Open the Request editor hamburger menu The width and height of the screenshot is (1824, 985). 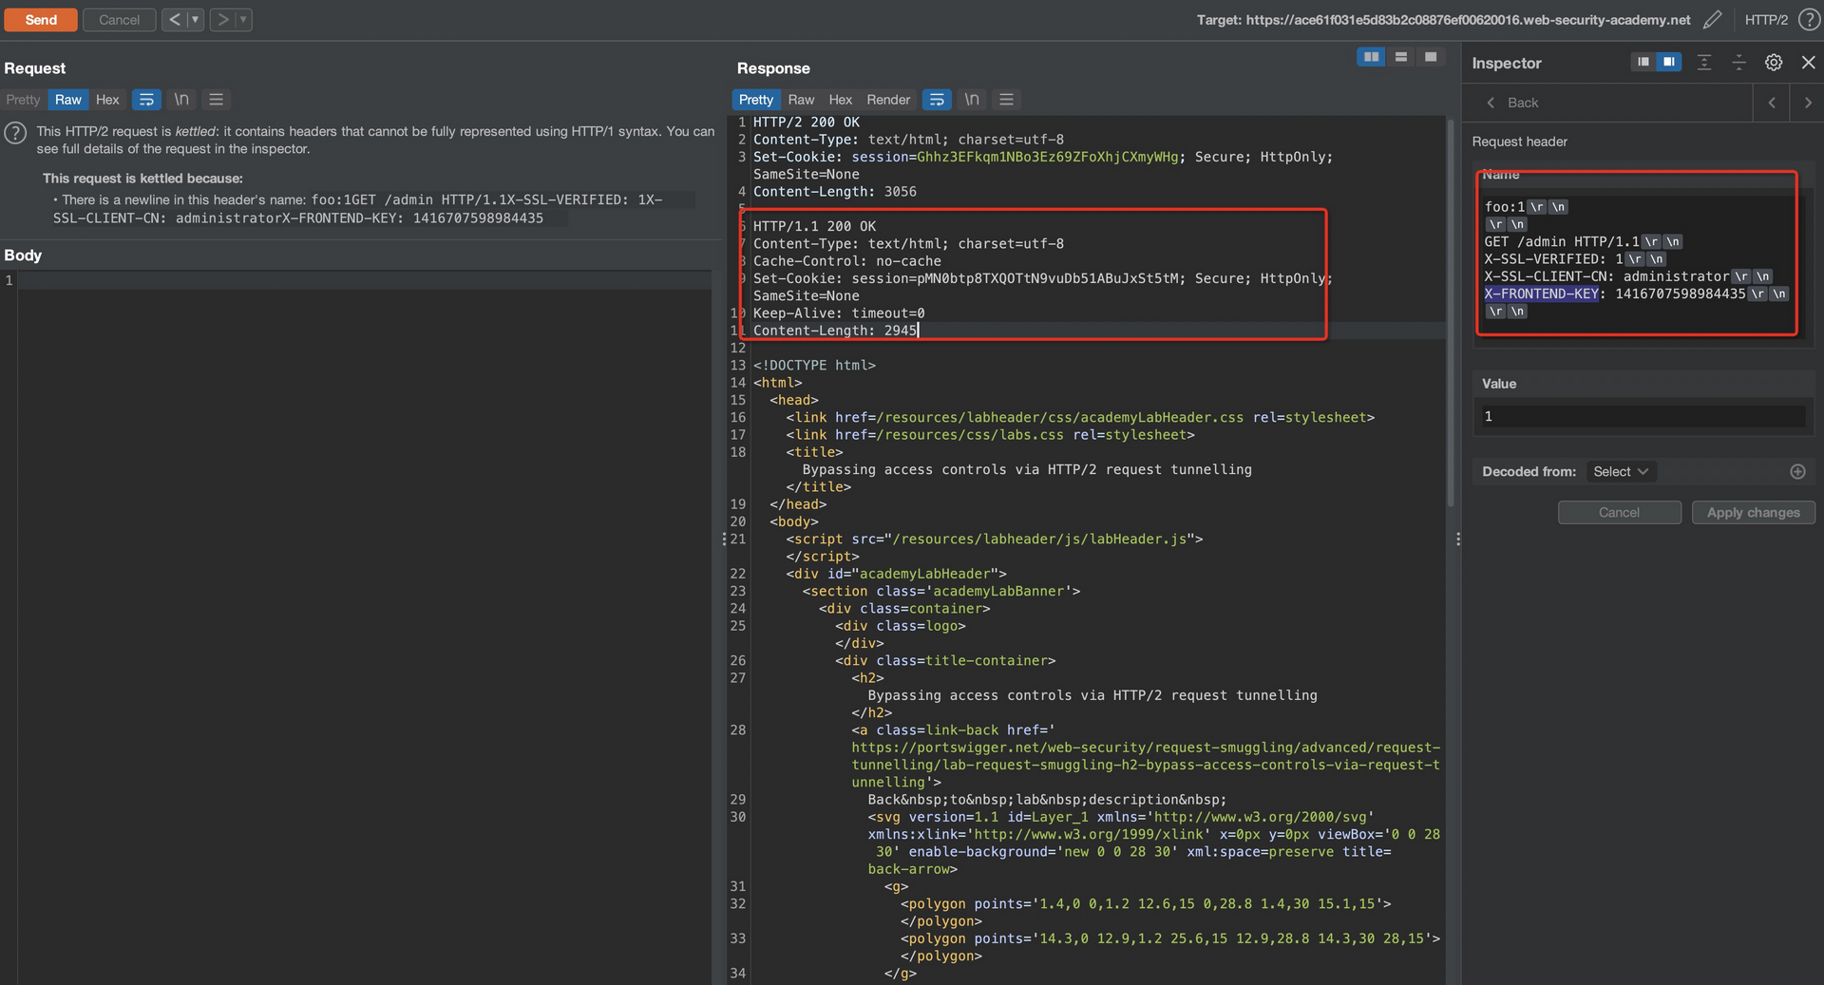tap(217, 100)
